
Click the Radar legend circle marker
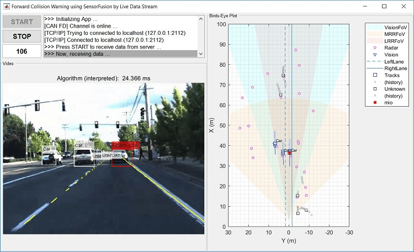375,48
